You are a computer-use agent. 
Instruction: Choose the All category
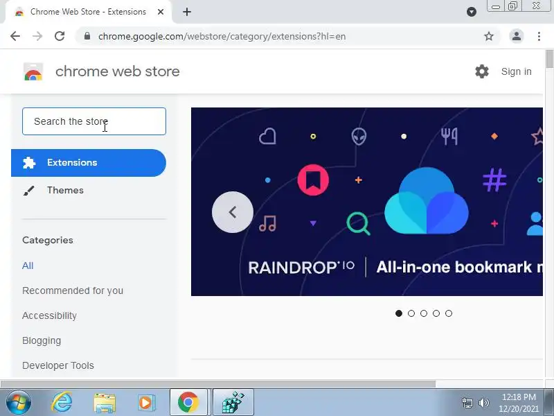[x=28, y=266]
